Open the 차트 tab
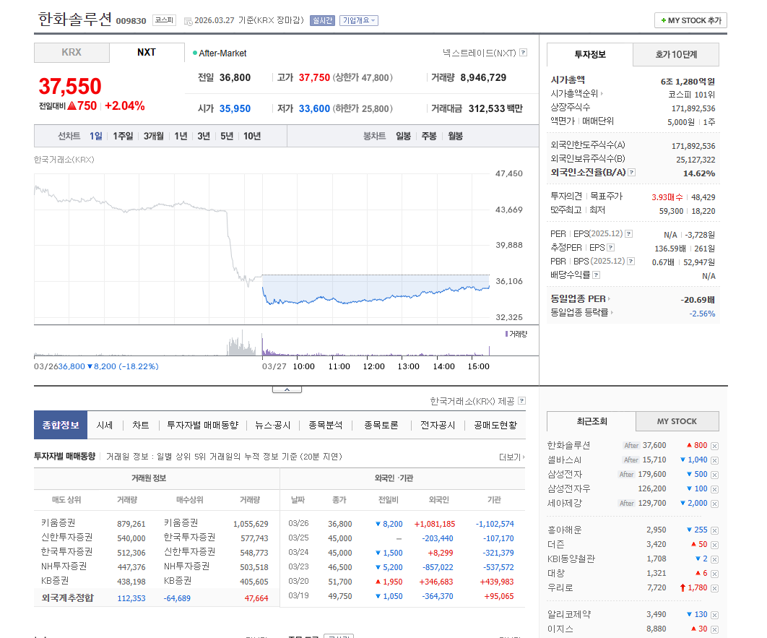This screenshot has width=767, height=638. pos(141,425)
